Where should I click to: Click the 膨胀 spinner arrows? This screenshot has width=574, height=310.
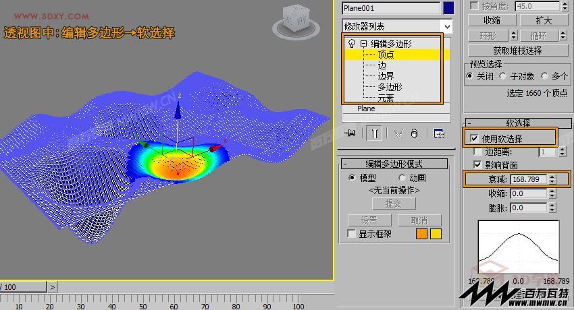tap(552, 208)
